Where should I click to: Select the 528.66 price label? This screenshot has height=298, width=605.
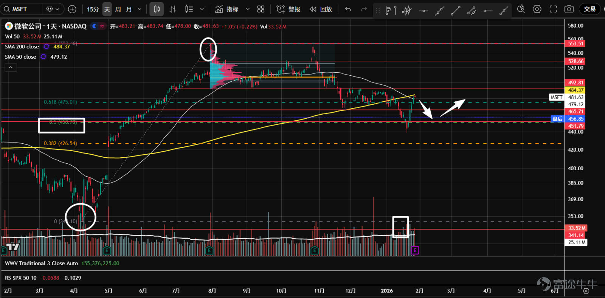[575, 61]
